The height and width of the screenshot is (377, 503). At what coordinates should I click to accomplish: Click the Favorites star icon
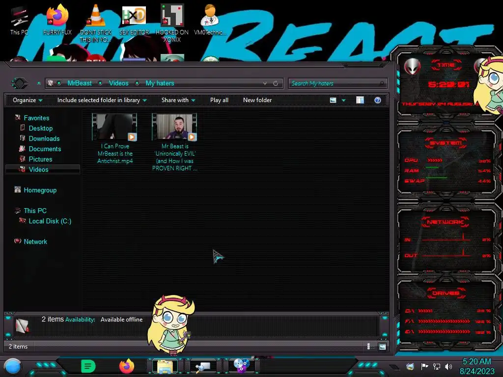[x=18, y=118]
